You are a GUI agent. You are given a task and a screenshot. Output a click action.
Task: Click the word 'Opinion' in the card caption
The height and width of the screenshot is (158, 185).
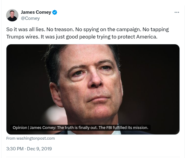[x=20, y=127]
